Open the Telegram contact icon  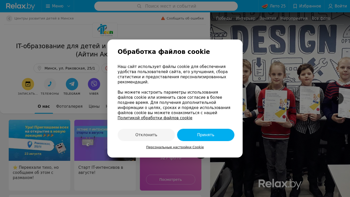72,84
